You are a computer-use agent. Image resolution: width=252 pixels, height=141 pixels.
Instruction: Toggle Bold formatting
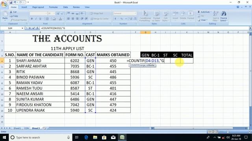click(x=32, y=19)
